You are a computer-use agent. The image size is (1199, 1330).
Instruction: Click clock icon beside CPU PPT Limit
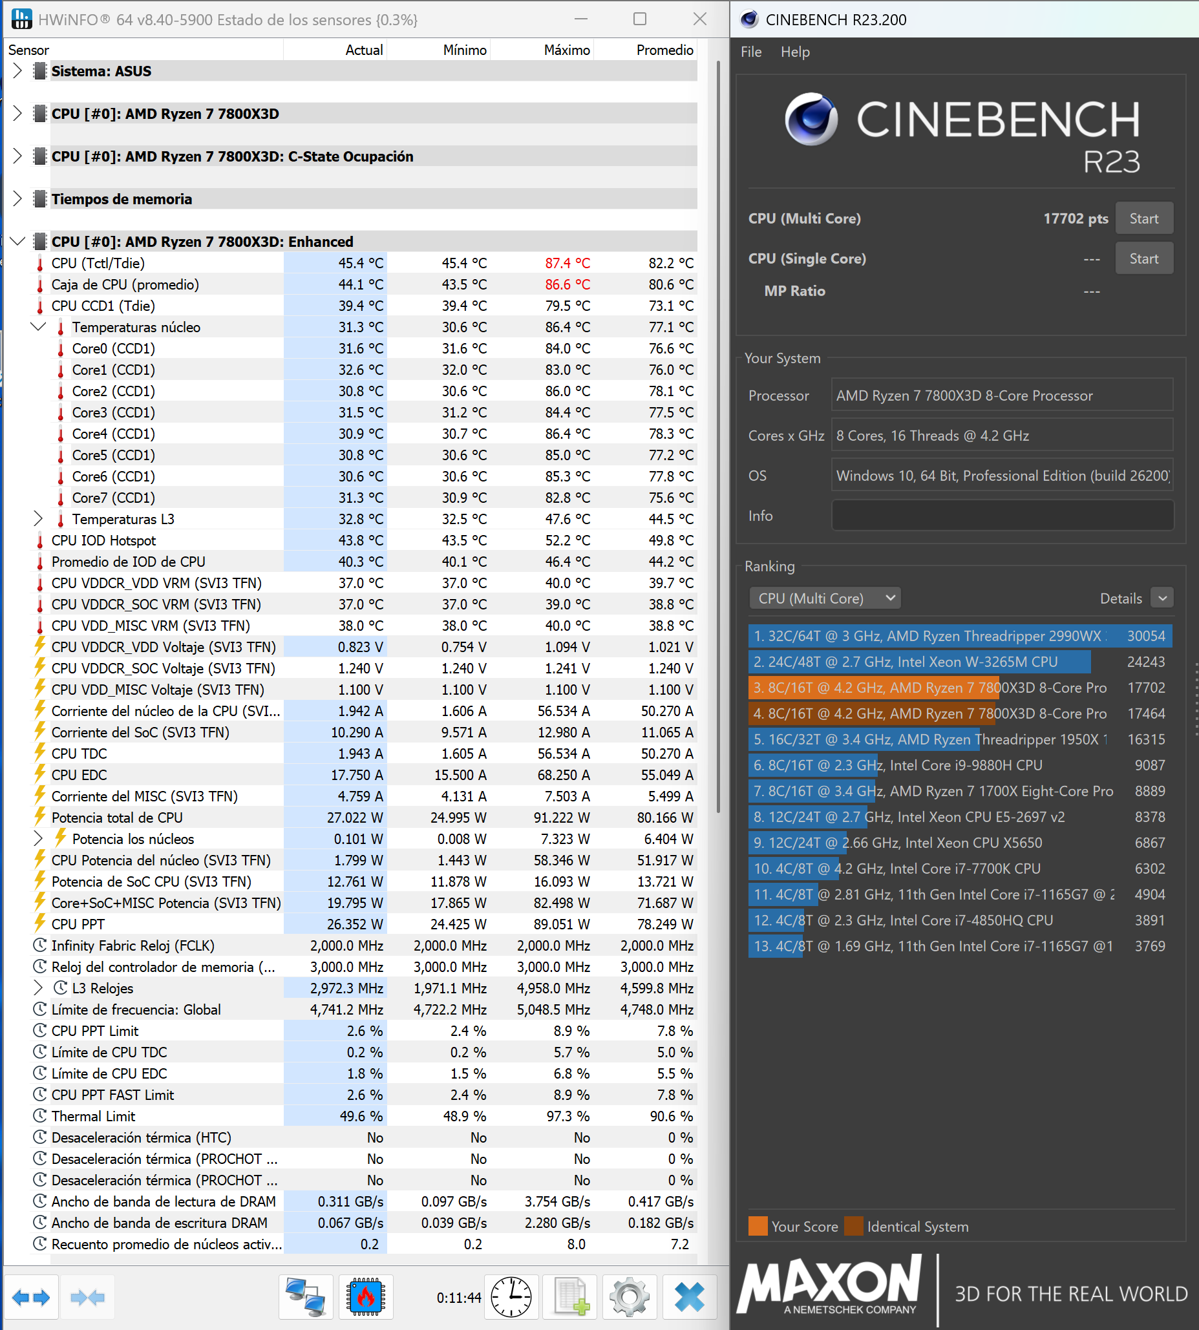(39, 1030)
